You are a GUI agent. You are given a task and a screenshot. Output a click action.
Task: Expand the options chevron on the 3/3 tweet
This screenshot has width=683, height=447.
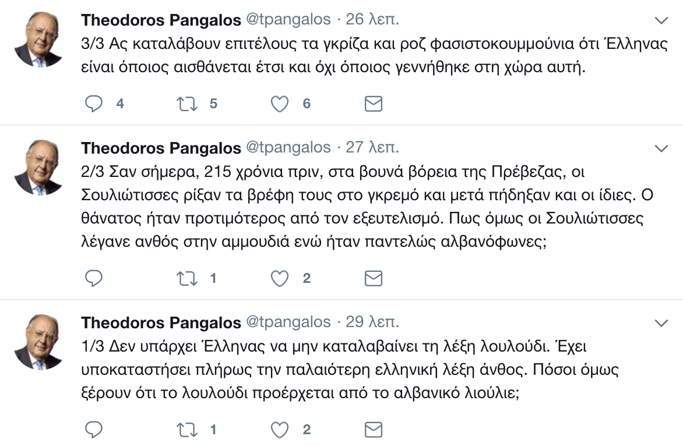point(661,21)
